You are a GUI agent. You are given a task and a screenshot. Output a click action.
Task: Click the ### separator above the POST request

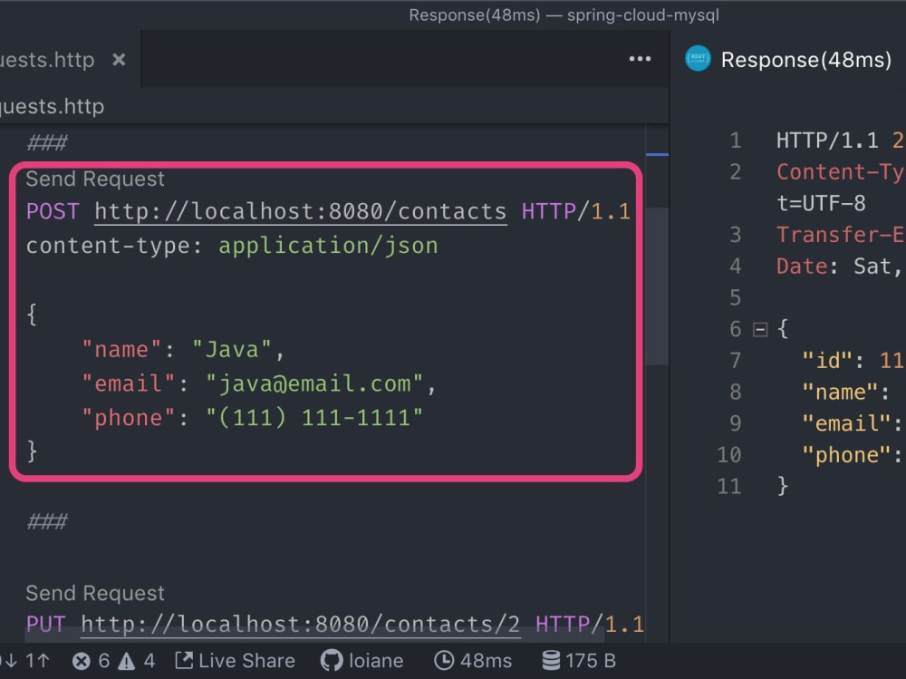[x=47, y=143]
